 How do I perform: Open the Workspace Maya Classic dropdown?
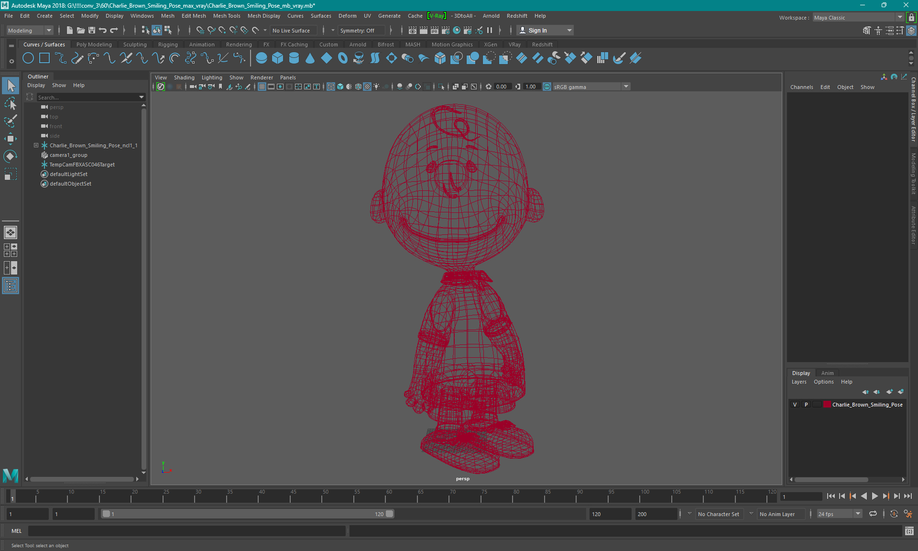point(858,18)
